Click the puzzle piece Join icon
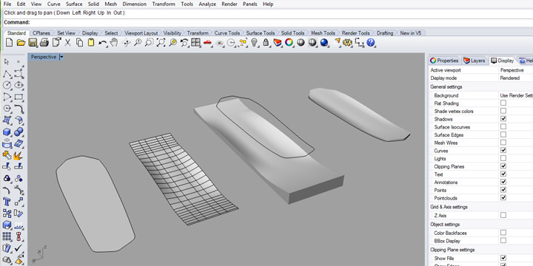 (7, 155)
